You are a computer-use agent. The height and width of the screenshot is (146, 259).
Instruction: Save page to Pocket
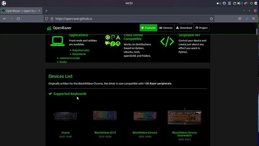point(240,19)
